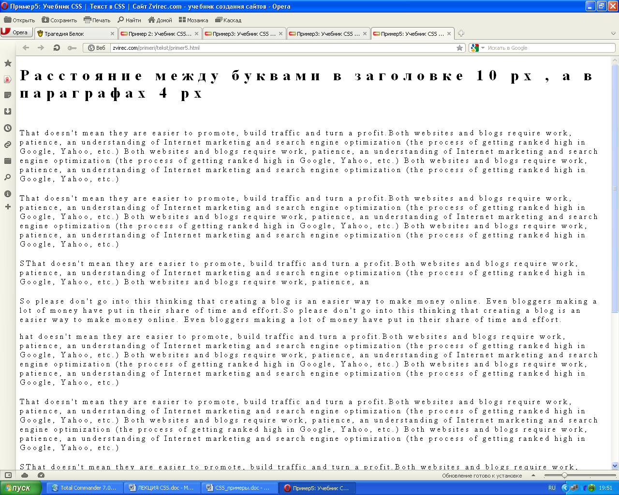Click the address field with zvirec.com URL

click(283, 48)
